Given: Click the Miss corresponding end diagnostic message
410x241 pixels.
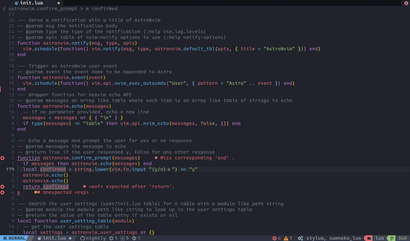Looking at the screenshot, I should coord(194,158).
